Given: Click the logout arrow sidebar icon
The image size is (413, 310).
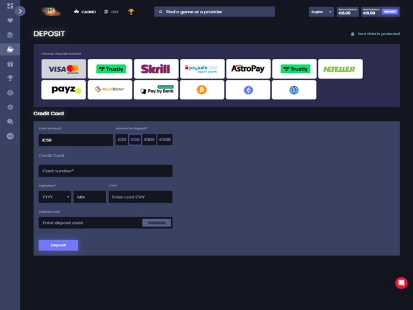Looking at the screenshot, I should (x=10, y=136).
